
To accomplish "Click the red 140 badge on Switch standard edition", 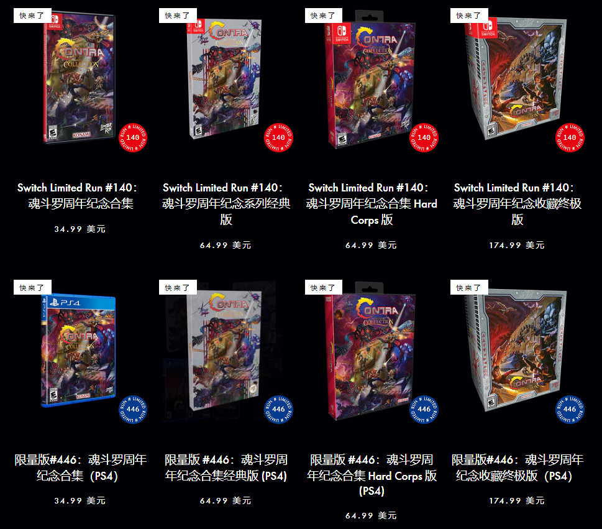I will (133, 137).
